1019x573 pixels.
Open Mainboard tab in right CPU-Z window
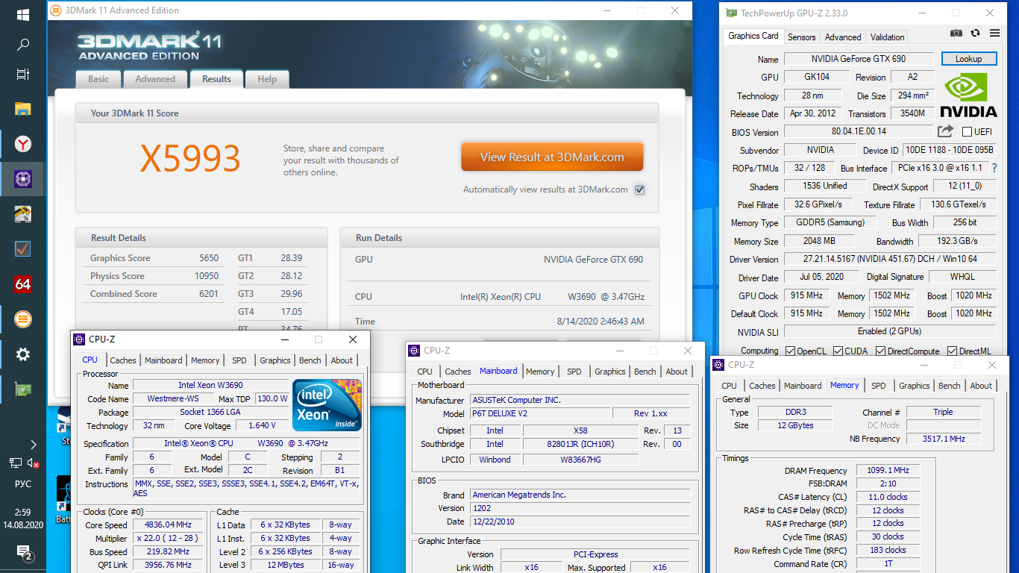[x=803, y=386]
